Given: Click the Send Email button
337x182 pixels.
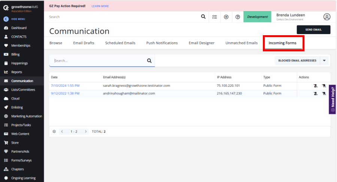Looking at the screenshot, I should pos(313,30).
